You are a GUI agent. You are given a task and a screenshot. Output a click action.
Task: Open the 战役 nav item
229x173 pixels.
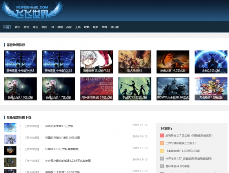[x=69, y=27]
